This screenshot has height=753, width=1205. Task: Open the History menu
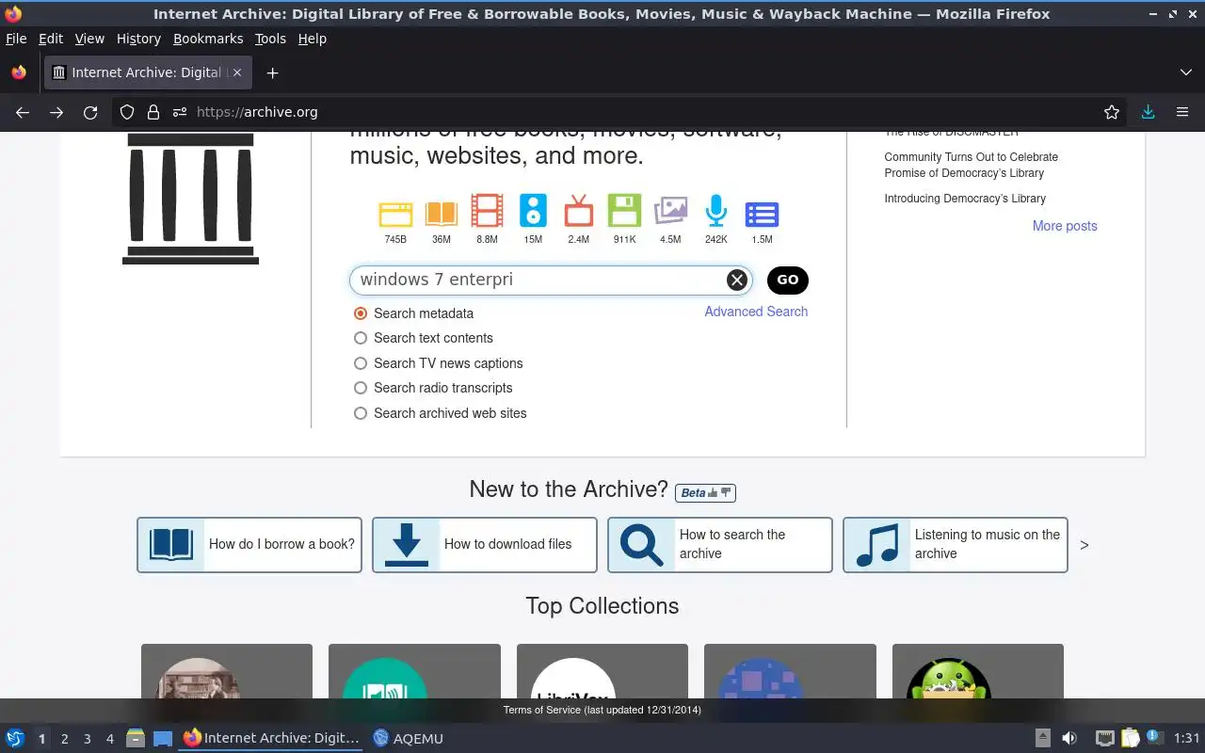tap(138, 39)
